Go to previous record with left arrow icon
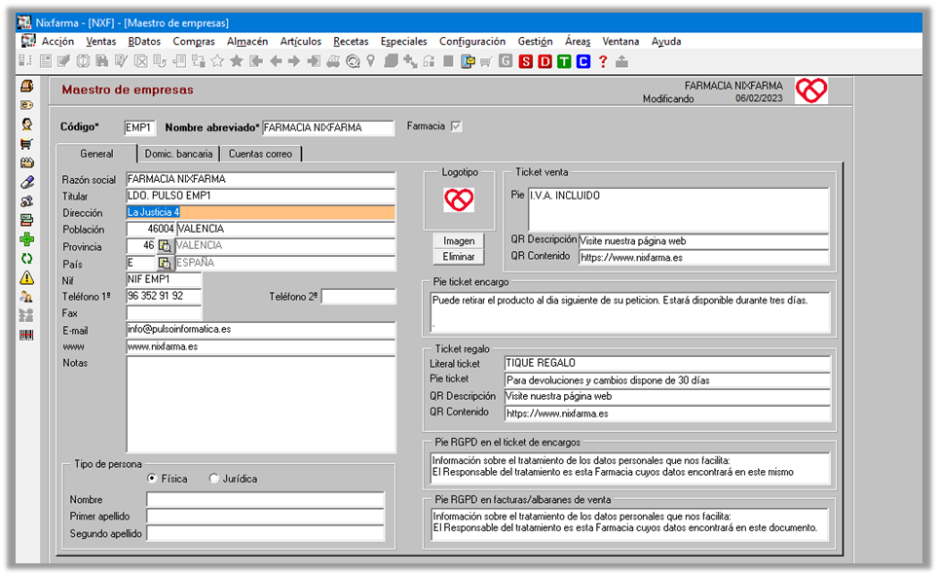938x576 pixels. pos(276,61)
